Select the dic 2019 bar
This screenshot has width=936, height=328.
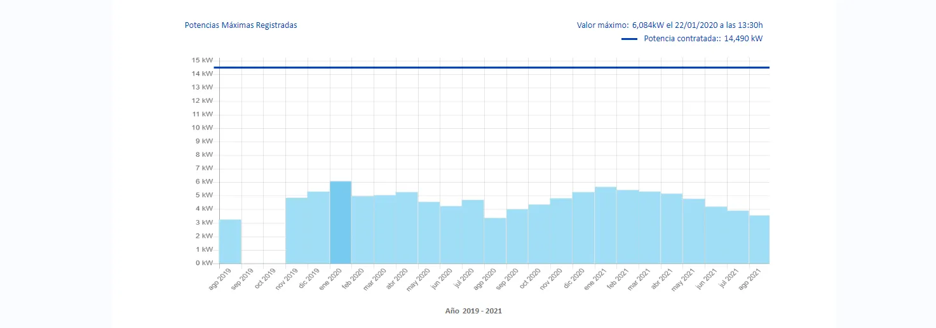(318, 227)
